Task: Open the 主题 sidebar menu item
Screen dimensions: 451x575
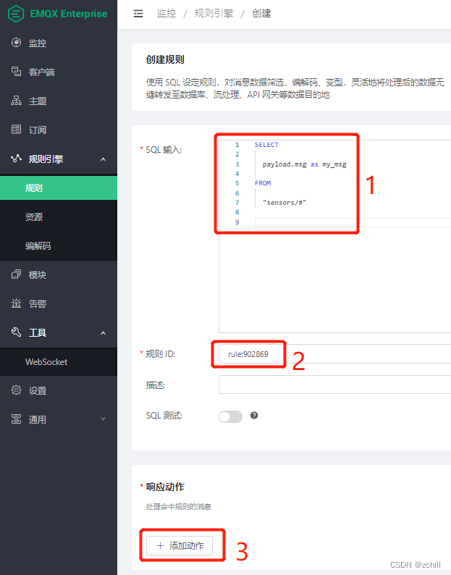Action: [59, 101]
